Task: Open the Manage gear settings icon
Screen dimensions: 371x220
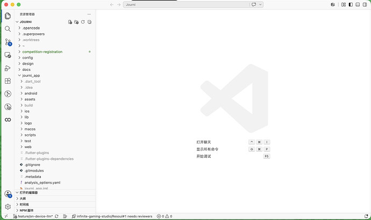Action: point(8,207)
